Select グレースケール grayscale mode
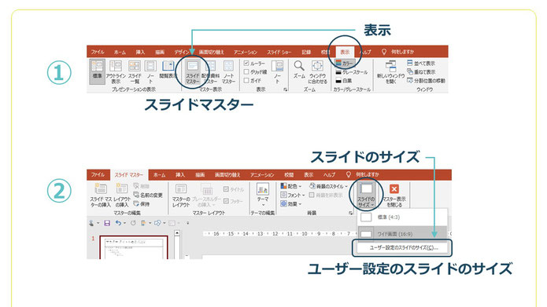The width and height of the screenshot is (547, 307). [x=351, y=72]
